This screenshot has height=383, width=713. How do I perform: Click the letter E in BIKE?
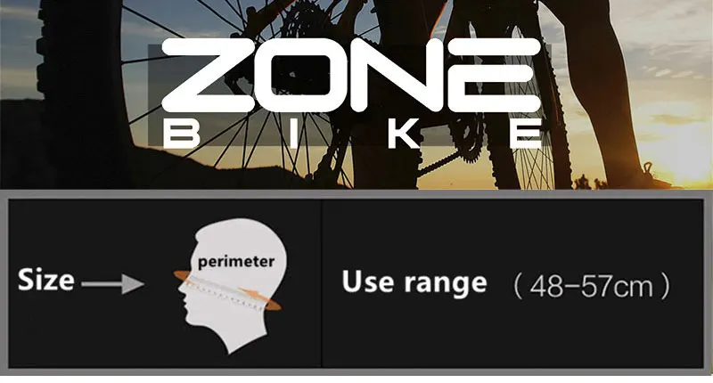[x=526, y=134]
